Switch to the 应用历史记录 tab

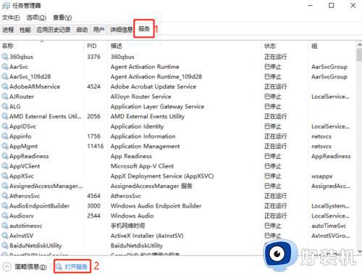pos(54,30)
